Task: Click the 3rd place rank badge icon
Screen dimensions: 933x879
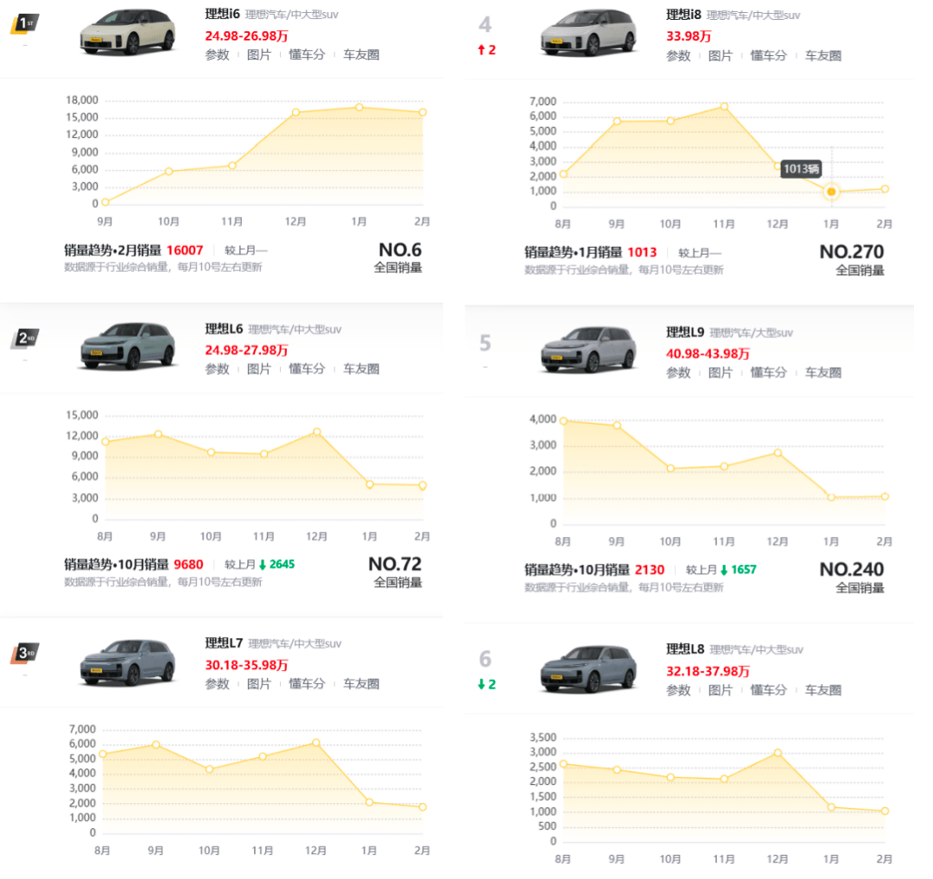Action: (24, 653)
